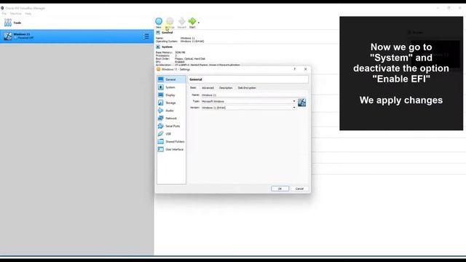Switch to the Disk Encryption tab
The height and width of the screenshot is (262, 466).
tap(247, 88)
